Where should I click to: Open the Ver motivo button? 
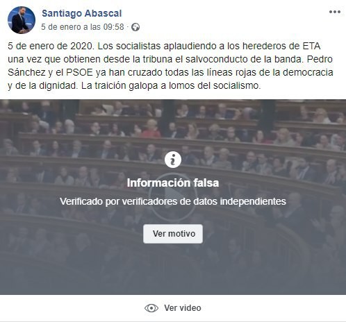click(x=173, y=234)
